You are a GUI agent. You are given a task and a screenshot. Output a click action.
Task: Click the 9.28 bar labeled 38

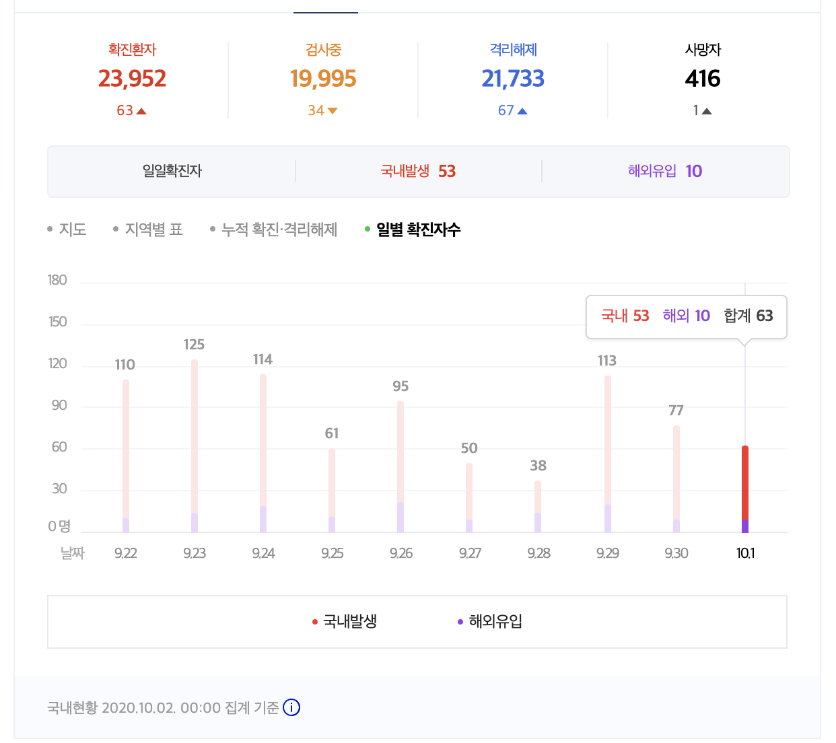[x=538, y=507]
